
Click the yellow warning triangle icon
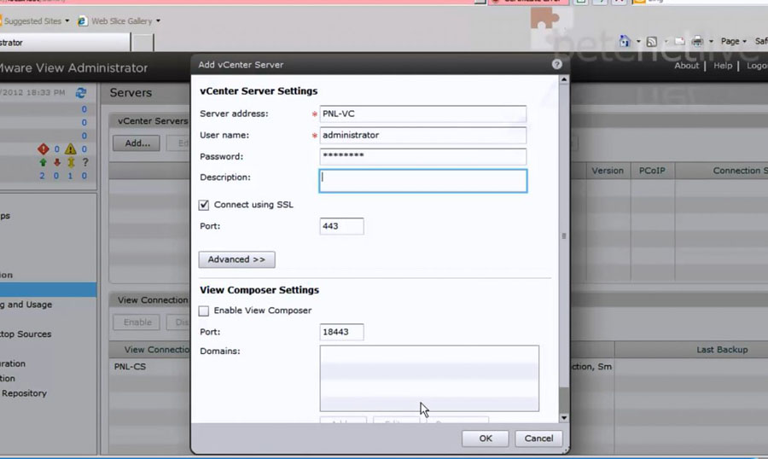point(71,149)
